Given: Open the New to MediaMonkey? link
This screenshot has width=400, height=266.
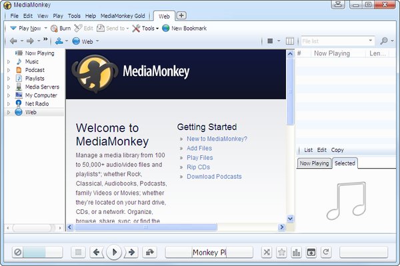Looking at the screenshot, I should tap(217, 139).
